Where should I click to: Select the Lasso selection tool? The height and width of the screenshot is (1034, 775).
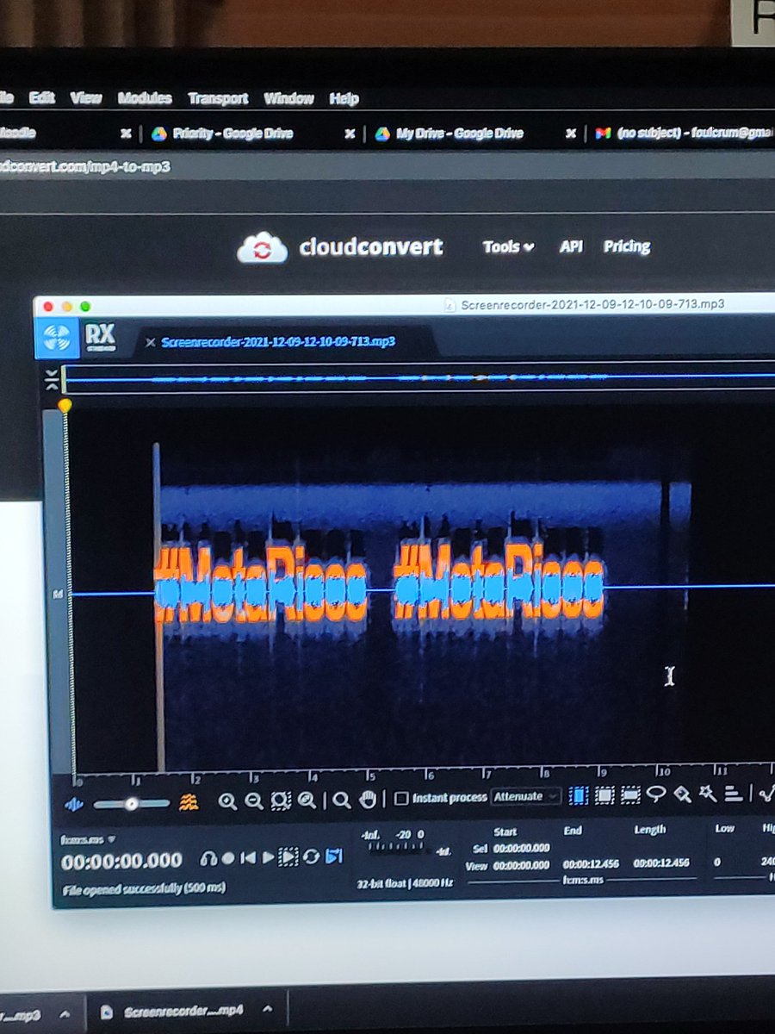(x=657, y=794)
